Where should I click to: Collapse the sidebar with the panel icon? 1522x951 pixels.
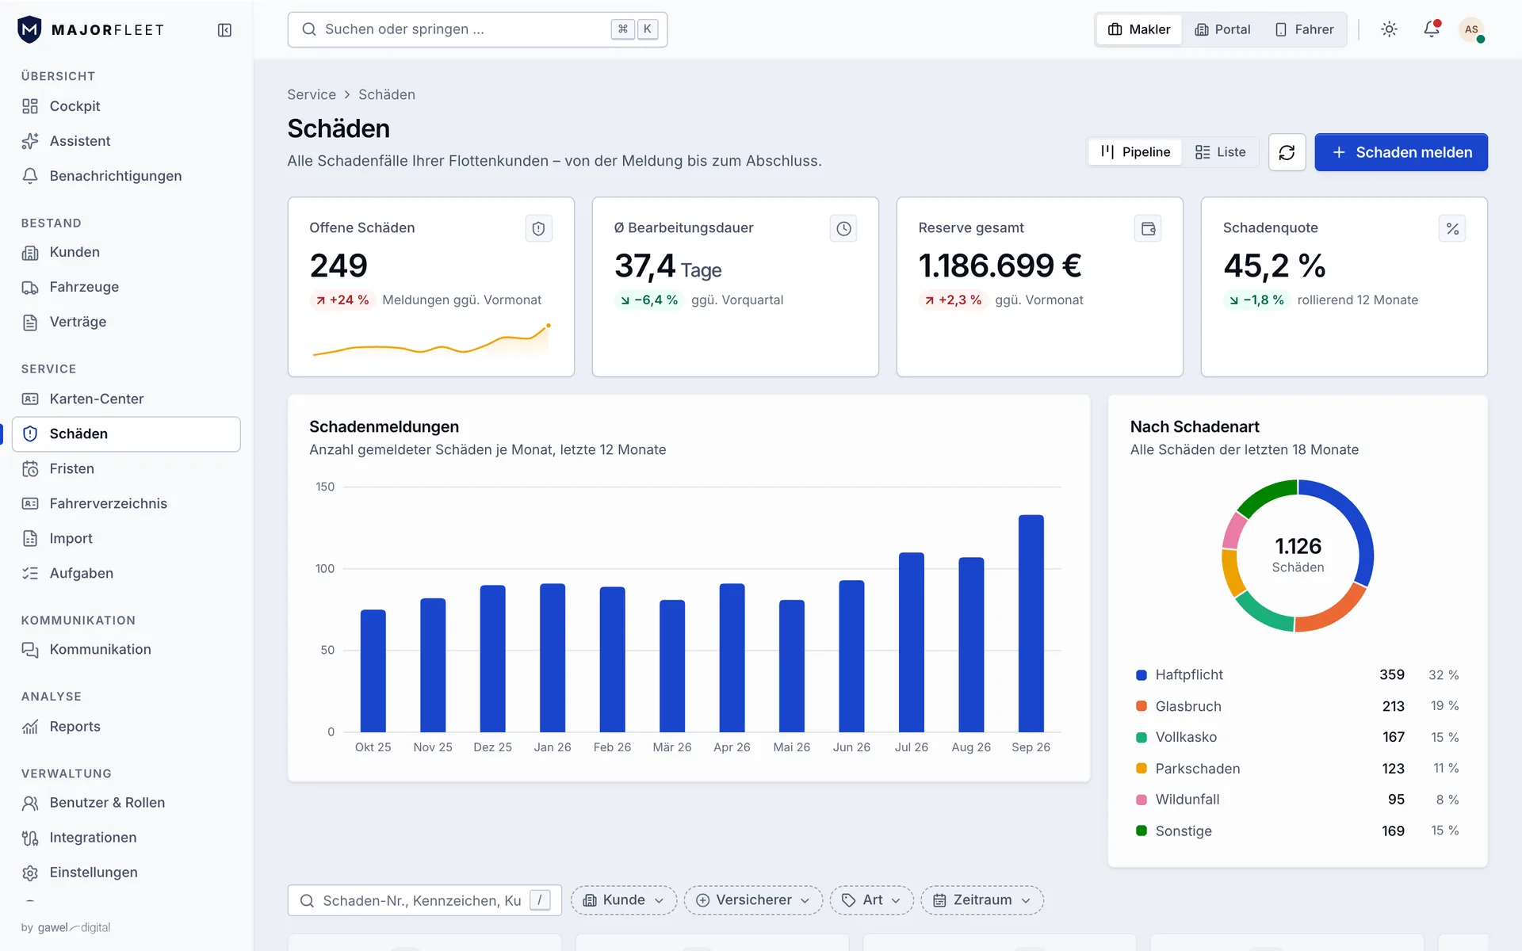pyautogui.click(x=224, y=30)
